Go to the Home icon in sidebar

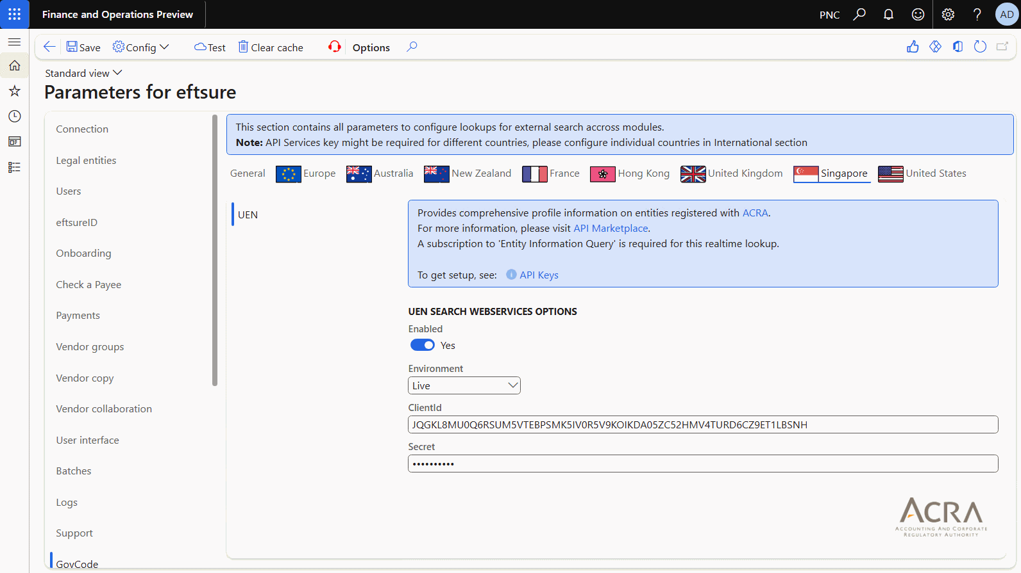(x=14, y=65)
